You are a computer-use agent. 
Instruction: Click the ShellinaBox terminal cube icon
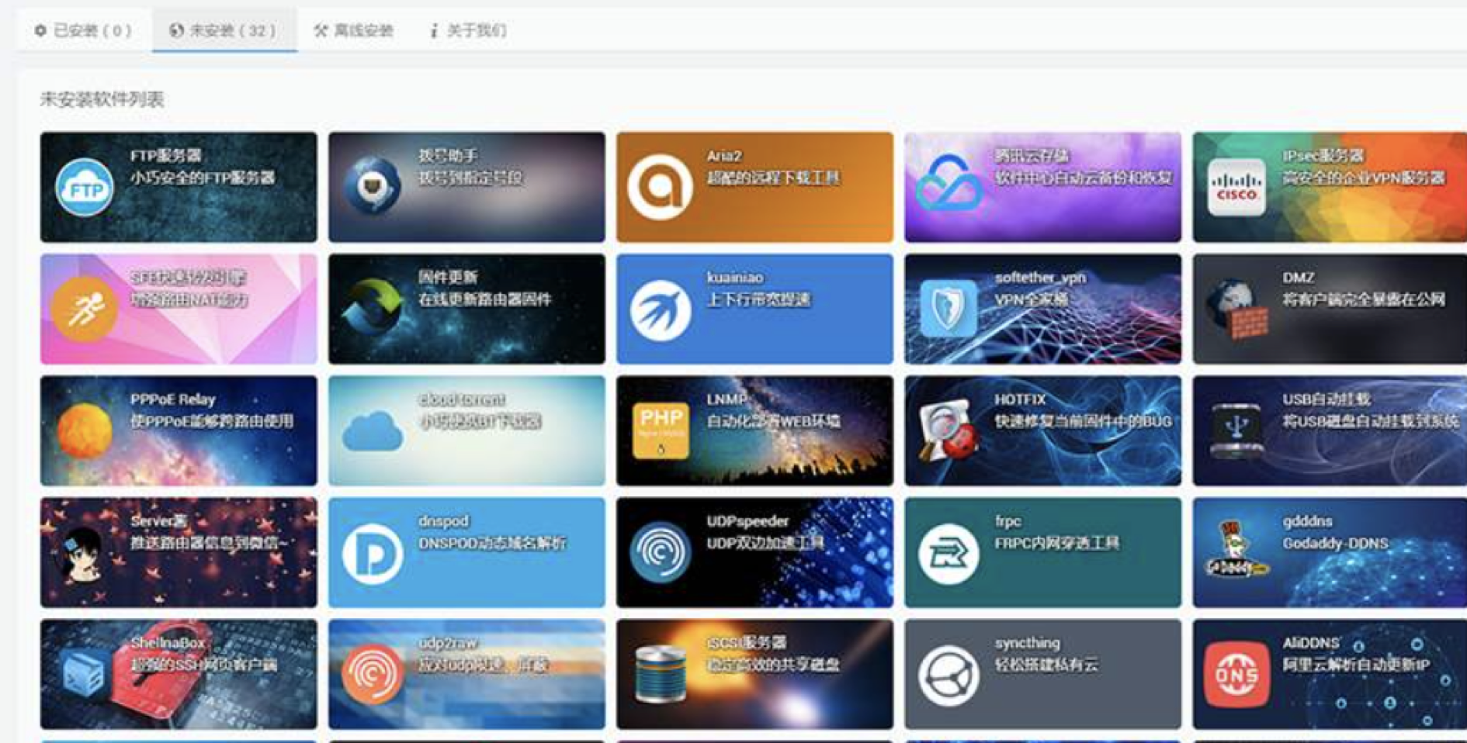pos(84,675)
